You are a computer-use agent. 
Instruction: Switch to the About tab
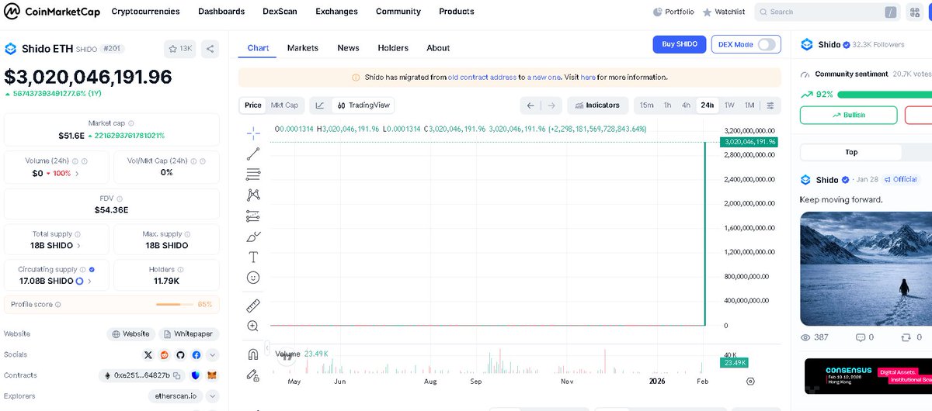[x=438, y=48]
